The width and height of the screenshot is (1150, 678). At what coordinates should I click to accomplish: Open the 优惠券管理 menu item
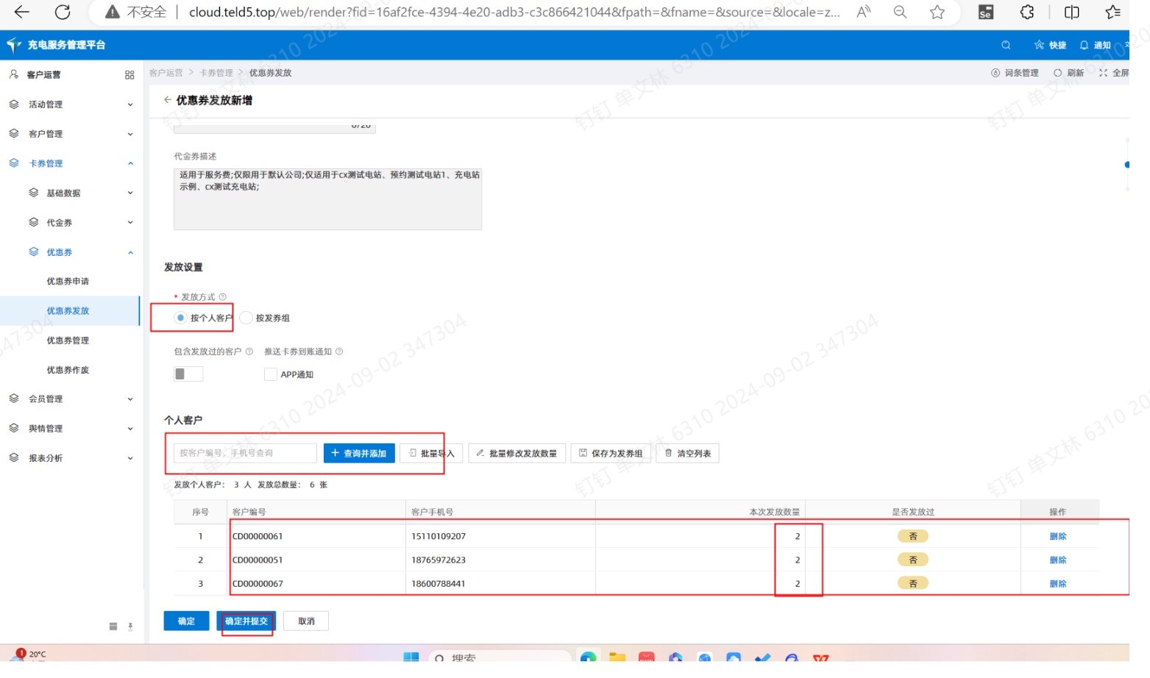(68, 340)
